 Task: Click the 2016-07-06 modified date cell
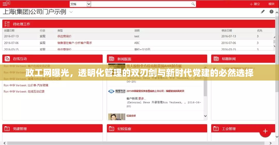229,43
